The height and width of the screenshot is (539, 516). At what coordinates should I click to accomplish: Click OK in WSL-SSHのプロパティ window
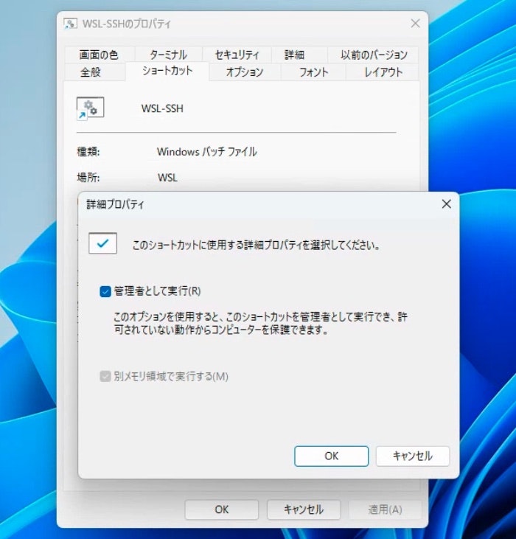pyautogui.click(x=222, y=510)
